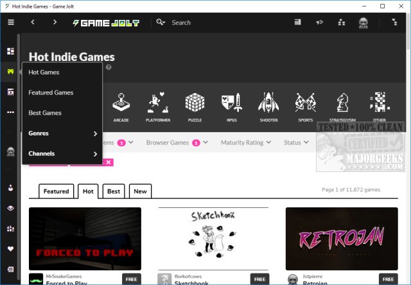411x285 pixels.
Task: Click the MrSnakeGames mustache avatar
Action: (x=36, y=279)
